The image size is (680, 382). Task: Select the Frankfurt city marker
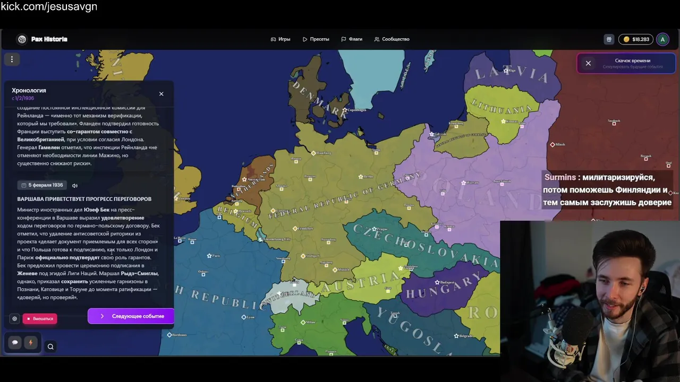(295, 228)
